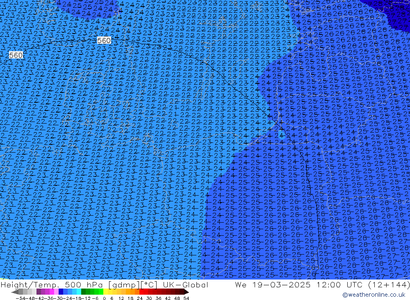The height and width of the screenshot is (300, 410).
Task: Pick the cyan -18 degree legend swatch
Action: point(79,292)
